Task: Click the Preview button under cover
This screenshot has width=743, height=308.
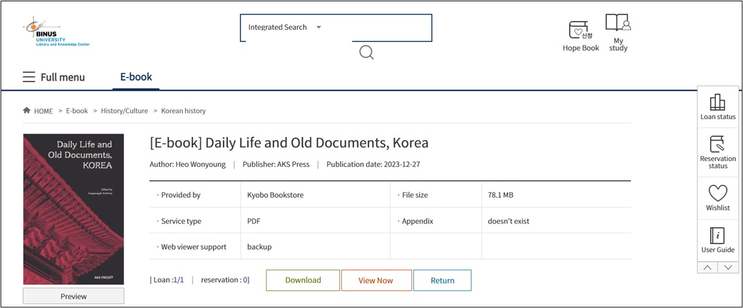Action: (73, 296)
